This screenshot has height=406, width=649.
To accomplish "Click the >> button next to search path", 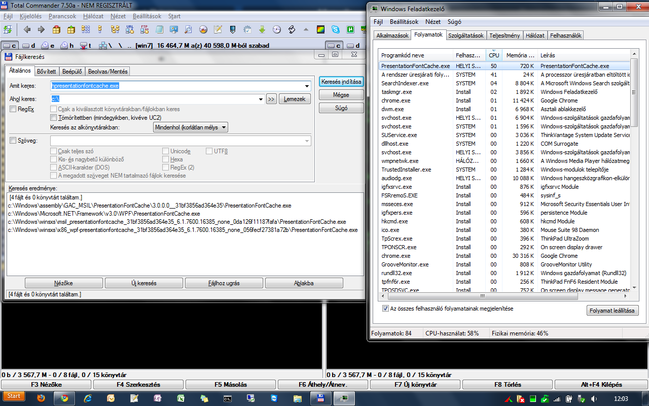I will pos(271,99).
